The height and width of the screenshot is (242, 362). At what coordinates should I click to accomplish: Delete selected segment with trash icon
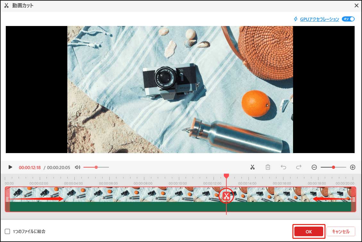[x=268, y=167]
